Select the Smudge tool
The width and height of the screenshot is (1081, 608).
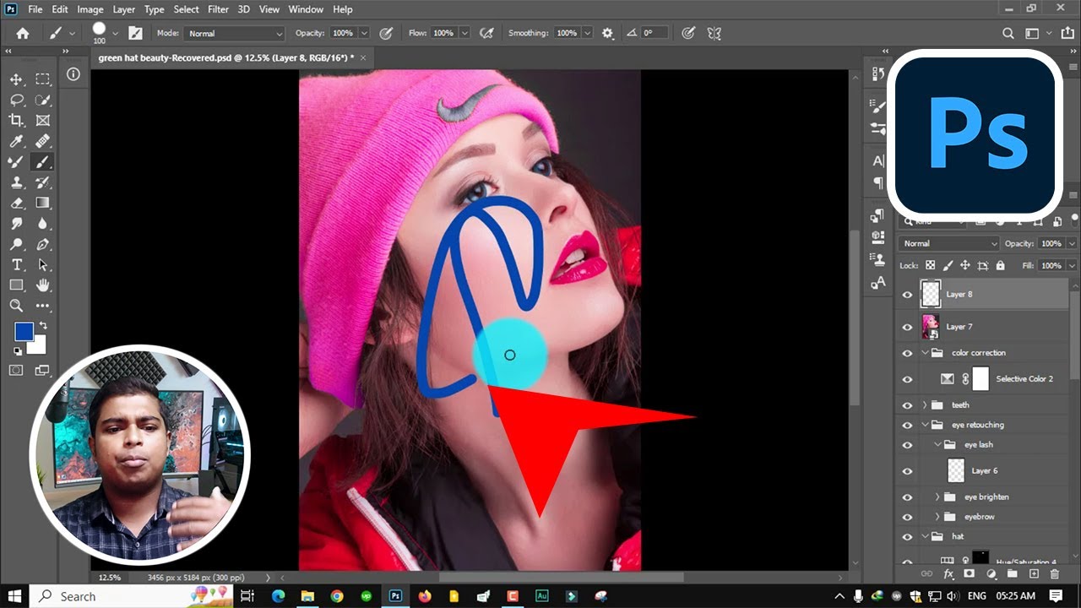[x=16, y=224]
